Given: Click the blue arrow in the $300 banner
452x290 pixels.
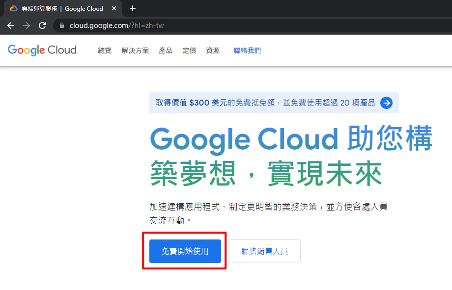Looking at the screenshot, I should [x=387, y=103].
